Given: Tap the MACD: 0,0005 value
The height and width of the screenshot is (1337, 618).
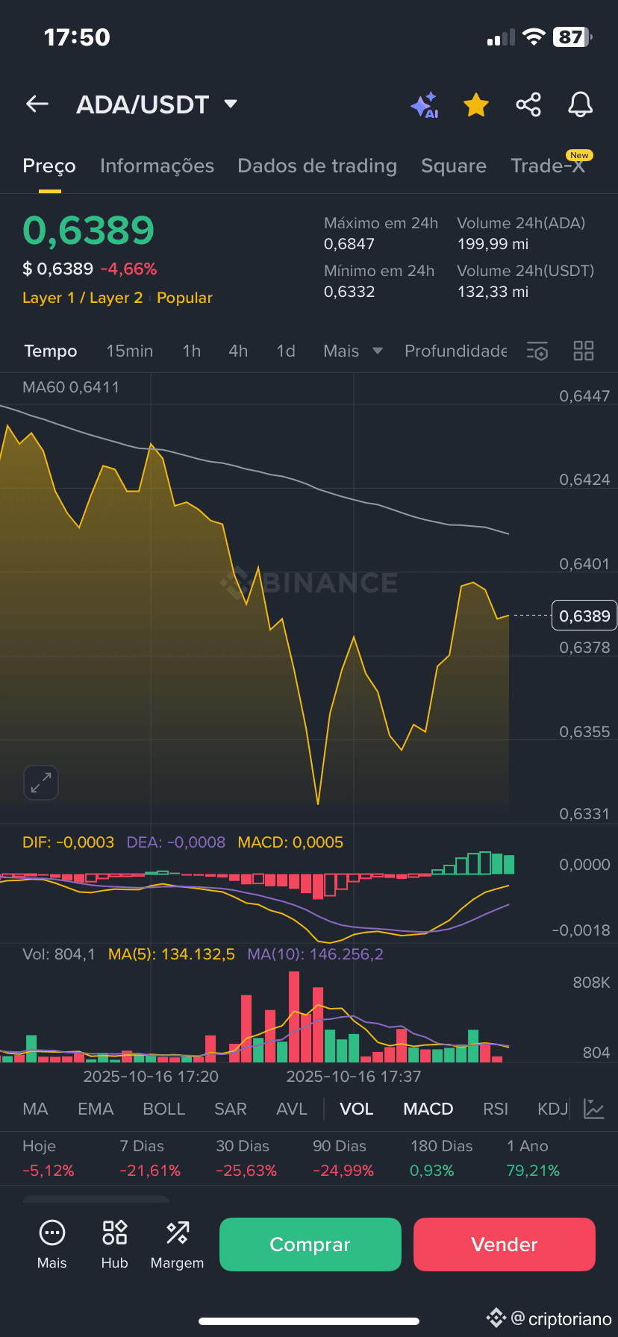Looking at the screenshot, I should click(290, 842).
